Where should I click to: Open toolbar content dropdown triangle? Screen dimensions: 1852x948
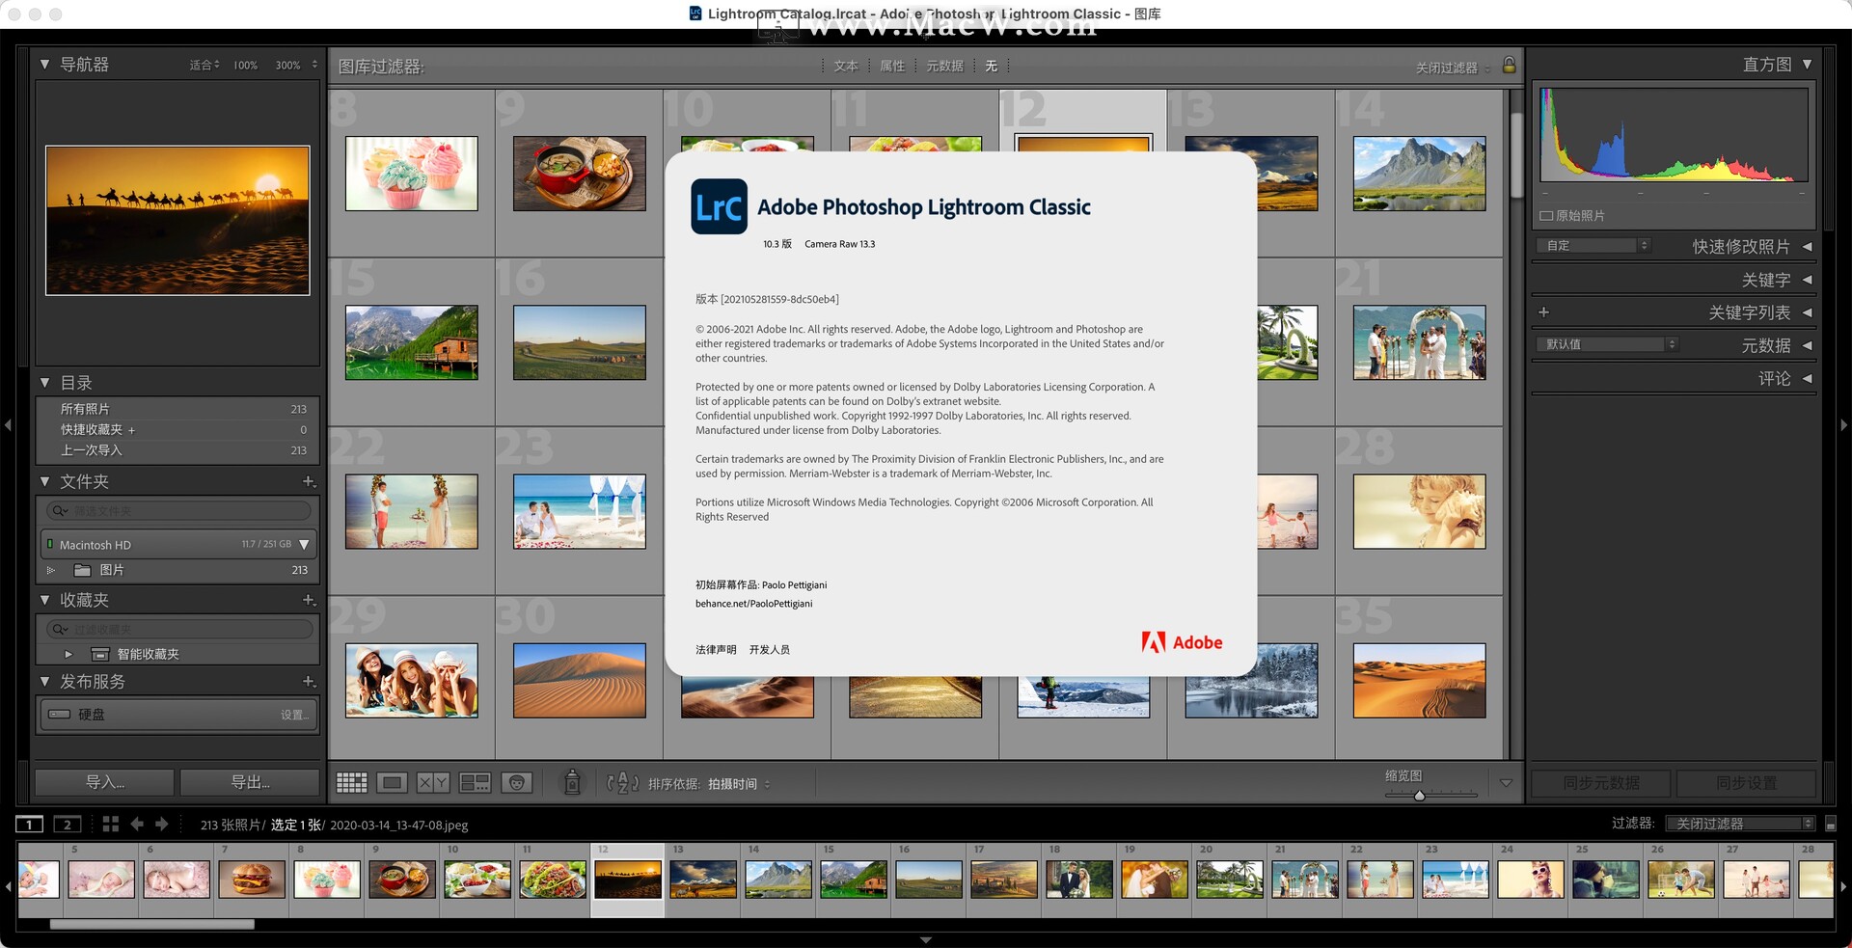(1506, 783)
